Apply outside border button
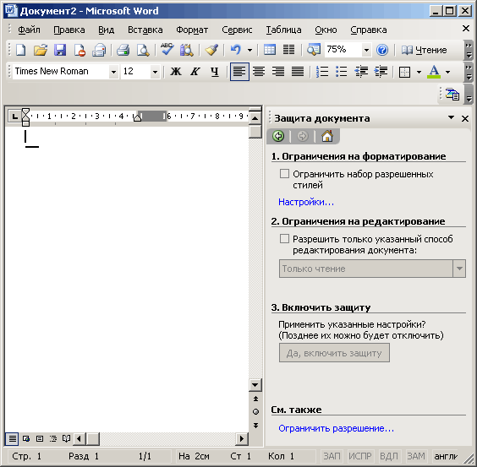 click(x=404, y=72)
